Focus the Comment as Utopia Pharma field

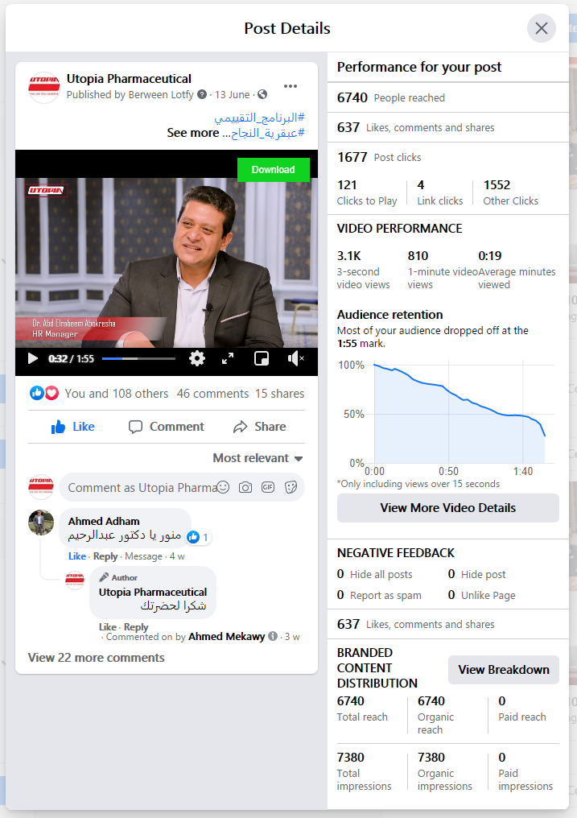click(181, 487)
